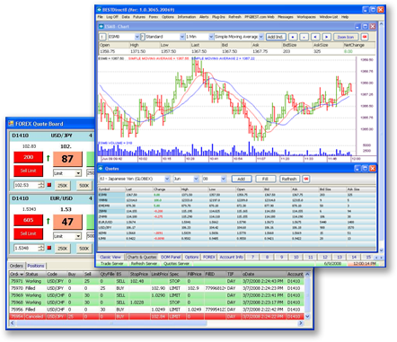The width and height of the screenshot is (397, 342).
Task: Open the Workspaces menu
Action: pyautogui.click(x=306, y=17)
